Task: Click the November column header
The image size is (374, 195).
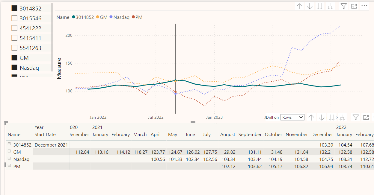Action: pyautogui.click(x=297, y=135)
